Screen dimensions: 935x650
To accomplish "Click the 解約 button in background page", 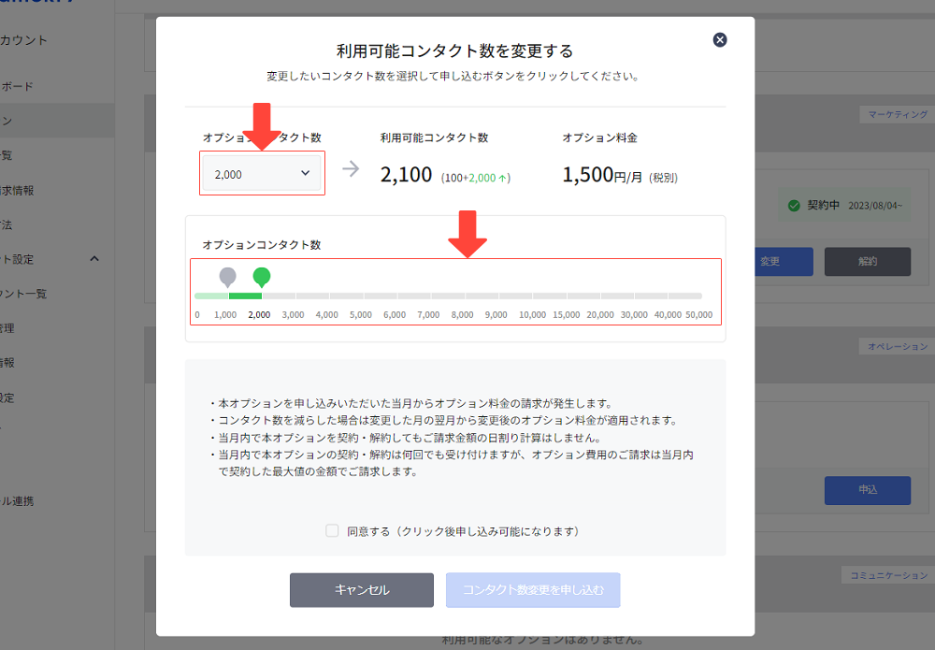I will [x=867, y=261].
